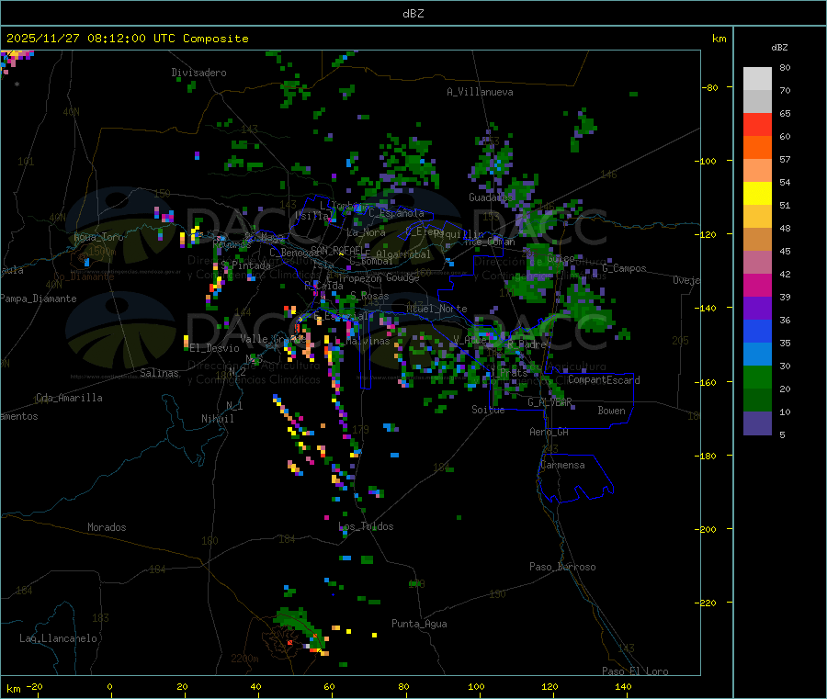The width and height of the screenshot is (827, 699).
Task: Click the timestamp 2025/11/27 08:12:00 UTC Composite
Action: coord(127,39)
